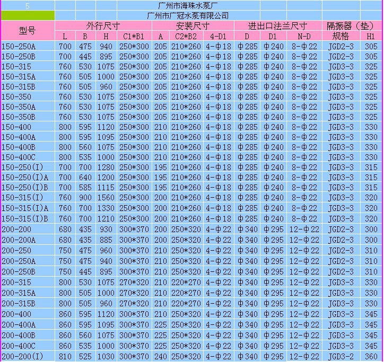Select model cell 150-350

(28, 96)
